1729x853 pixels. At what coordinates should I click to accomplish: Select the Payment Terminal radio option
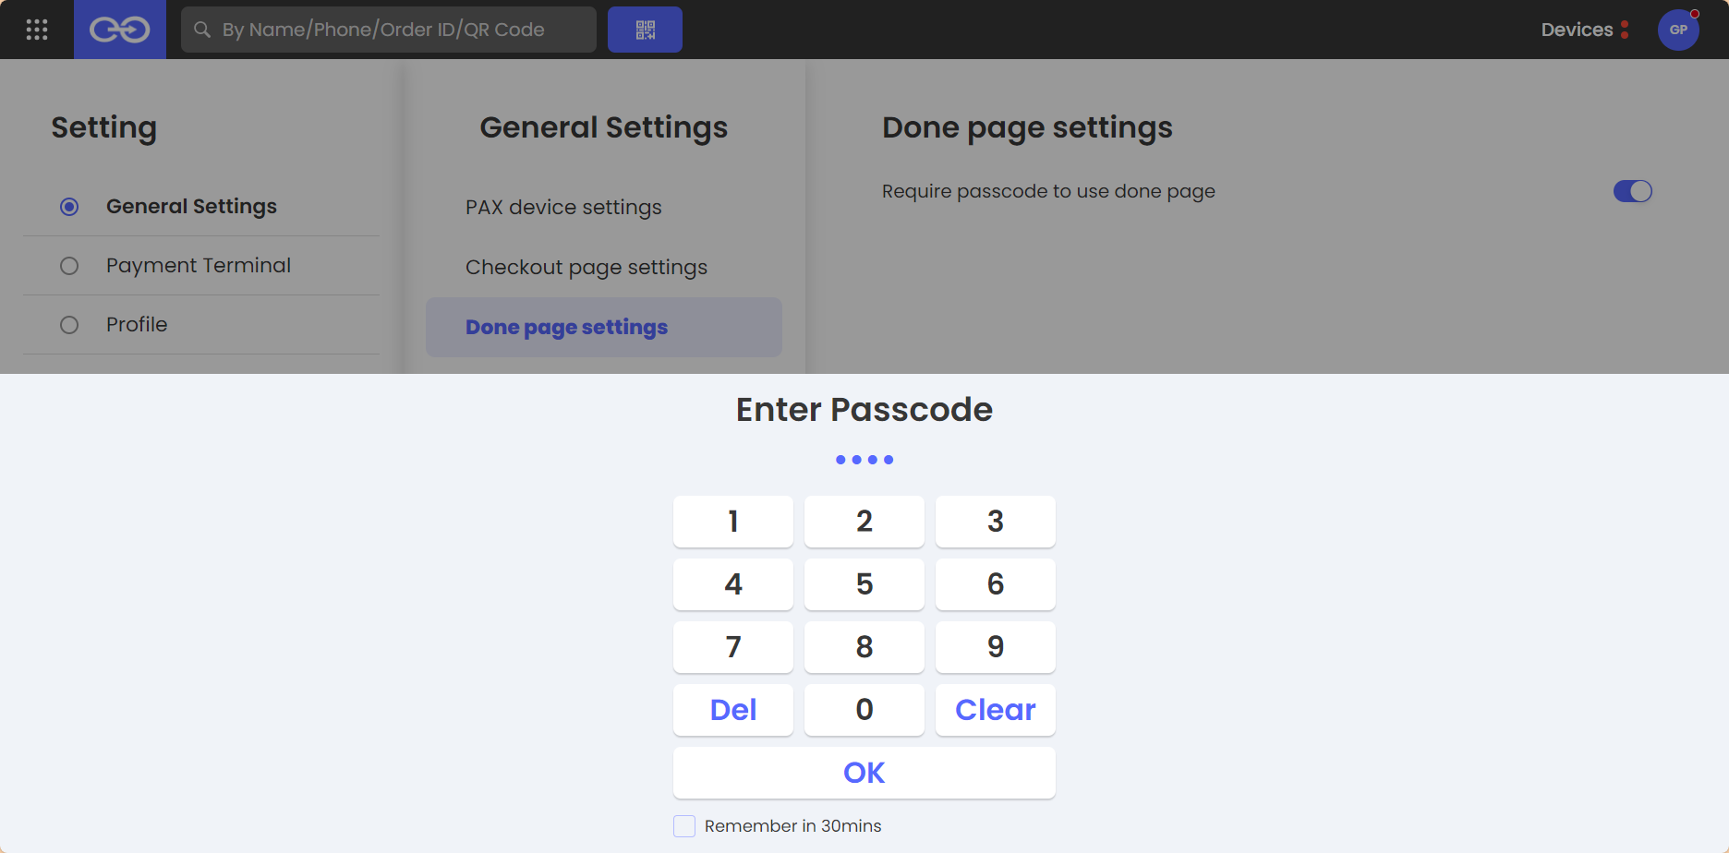click(69, 266)
